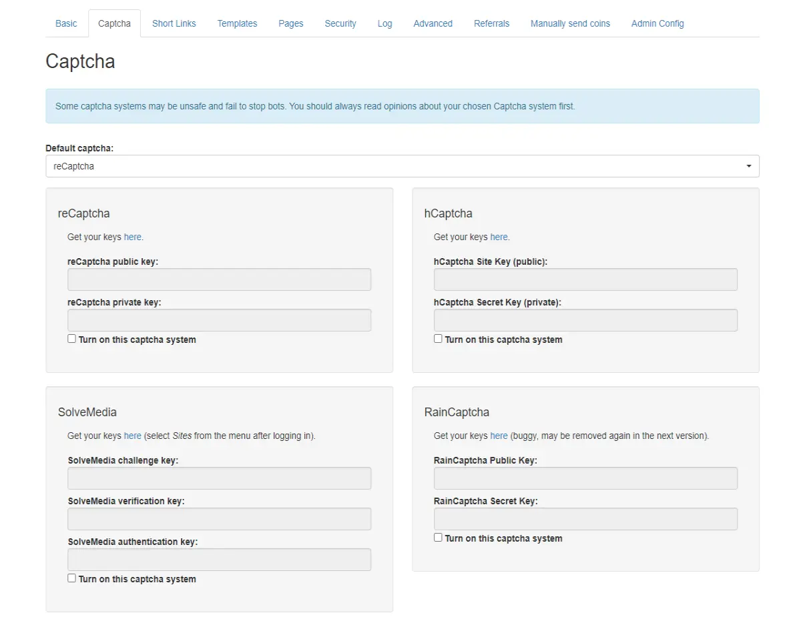
Task: Open the Security tab
Action: pyautogui.click(x=340, y=23)
